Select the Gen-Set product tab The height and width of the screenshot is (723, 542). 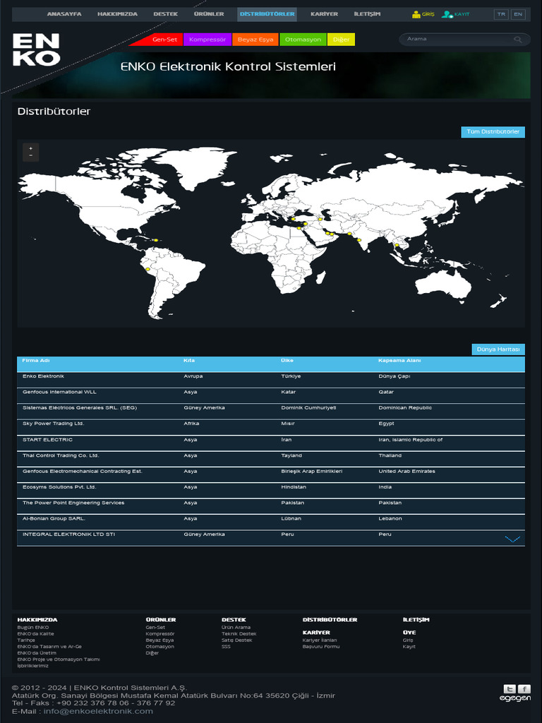tap(164, 40)
